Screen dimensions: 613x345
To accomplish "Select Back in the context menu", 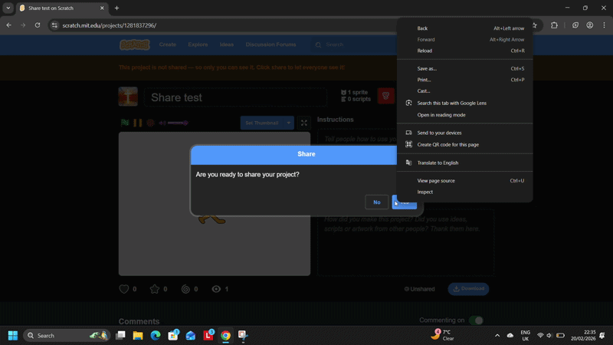I will click(x=465, y=28).
